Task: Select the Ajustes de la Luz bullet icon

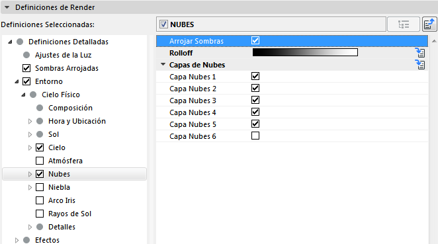Action: point(26,55)
